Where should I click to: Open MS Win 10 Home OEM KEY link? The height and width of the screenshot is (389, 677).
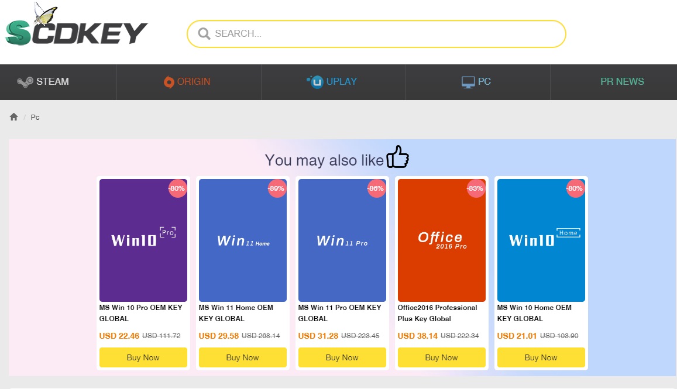(534, 313)
